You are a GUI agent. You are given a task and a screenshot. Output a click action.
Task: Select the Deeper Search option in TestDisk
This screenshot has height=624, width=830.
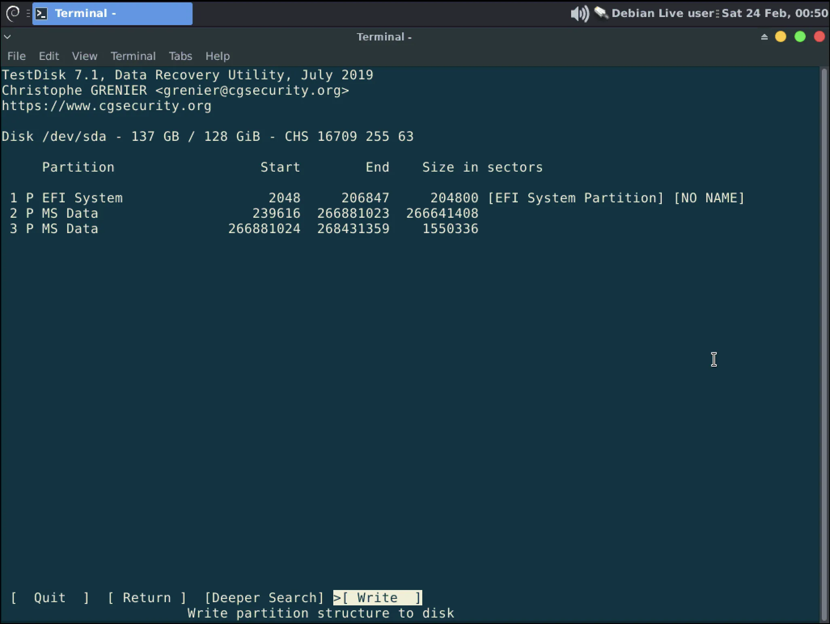(264, 597)
